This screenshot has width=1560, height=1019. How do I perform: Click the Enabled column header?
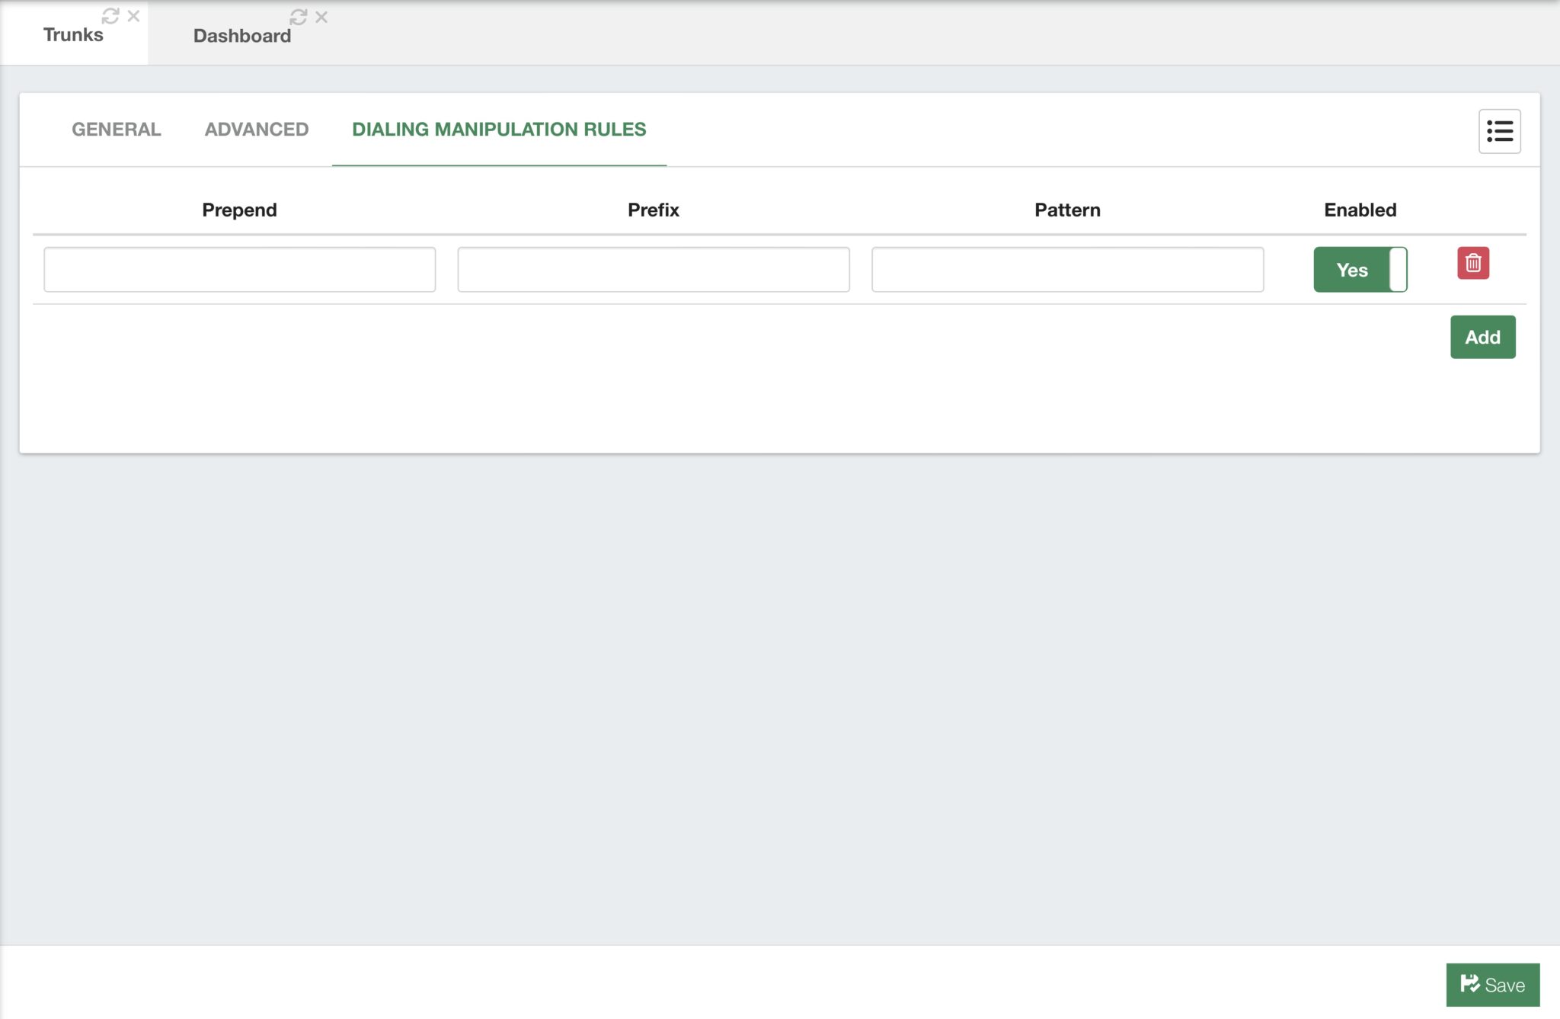[1360, 210]
